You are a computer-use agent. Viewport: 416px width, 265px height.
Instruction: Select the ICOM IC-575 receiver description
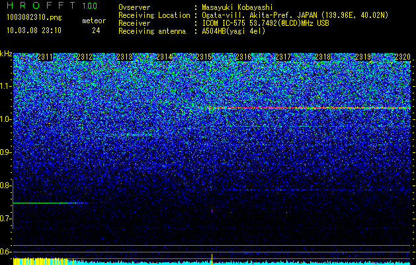click(x=265, y=23)
